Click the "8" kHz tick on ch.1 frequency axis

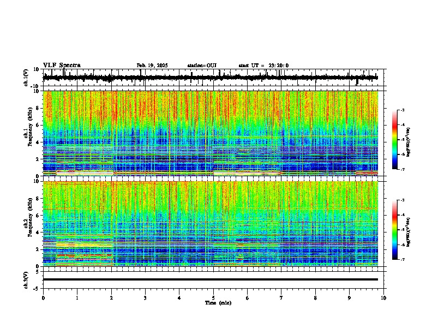click(x=38, y=108)
